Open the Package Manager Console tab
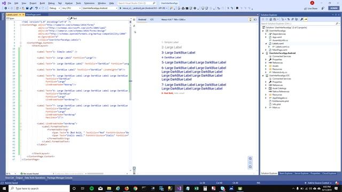This screenshot has width=342, height=192. (x=60, y=178)
